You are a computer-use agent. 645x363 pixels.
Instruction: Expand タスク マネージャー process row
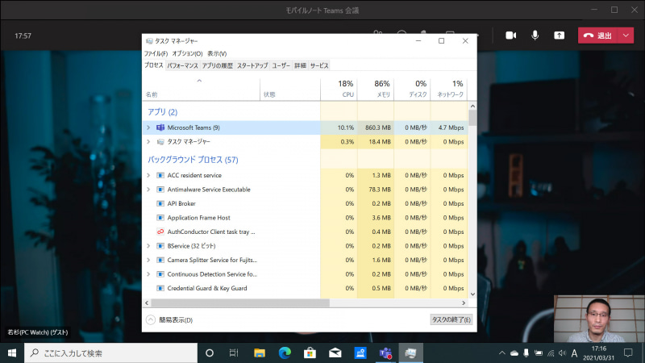pos(148,142)
